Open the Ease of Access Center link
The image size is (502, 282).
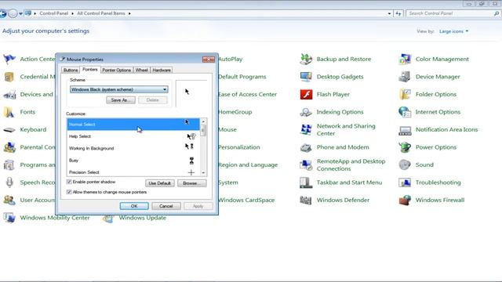pos(248,94)
